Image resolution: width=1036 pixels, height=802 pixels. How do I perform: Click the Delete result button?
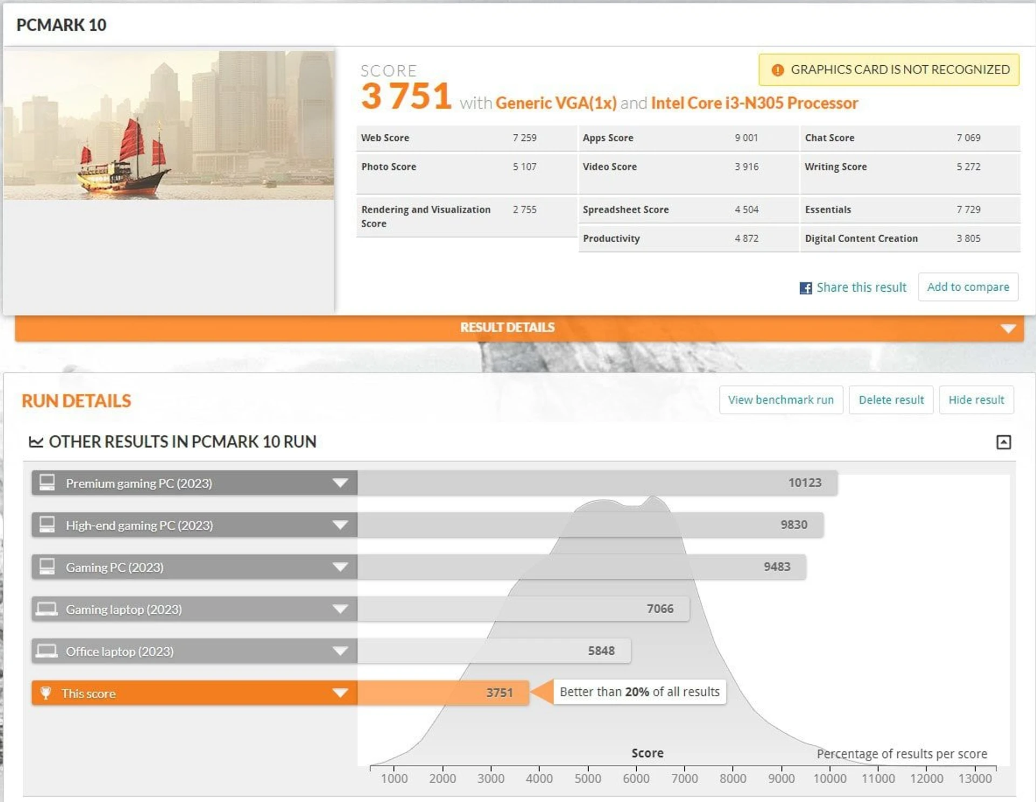tap(891, 400)
